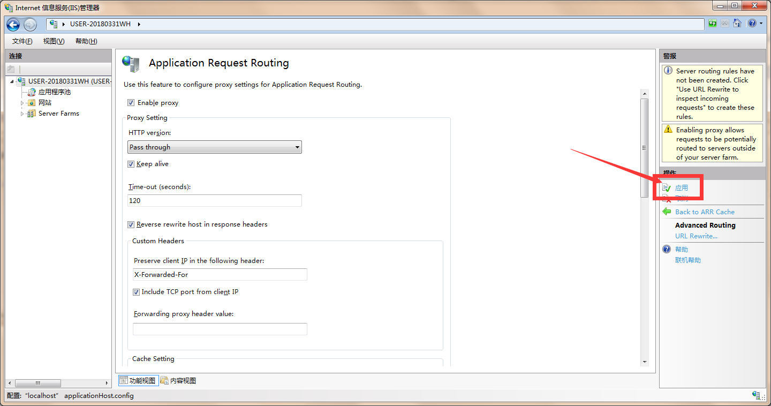Select USER-20180331WH server tree node text
Image resolution: width=771 pixels, height=406 pixels.
point(70,81)
